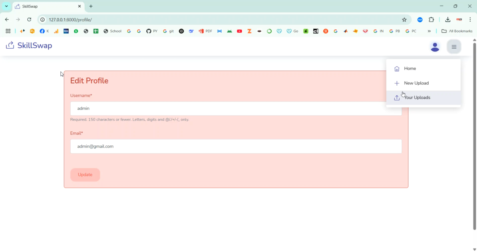
Task: Choose New Upload menu entry
Action: tap(416, 83)
